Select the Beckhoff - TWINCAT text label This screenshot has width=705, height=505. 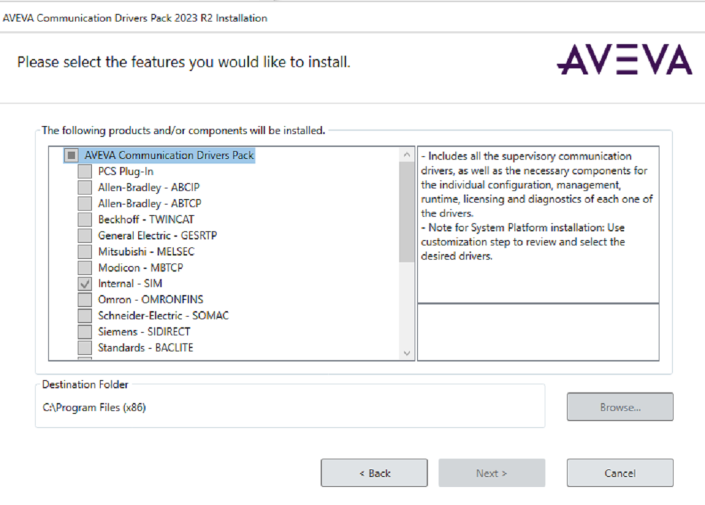pos(146,219)
